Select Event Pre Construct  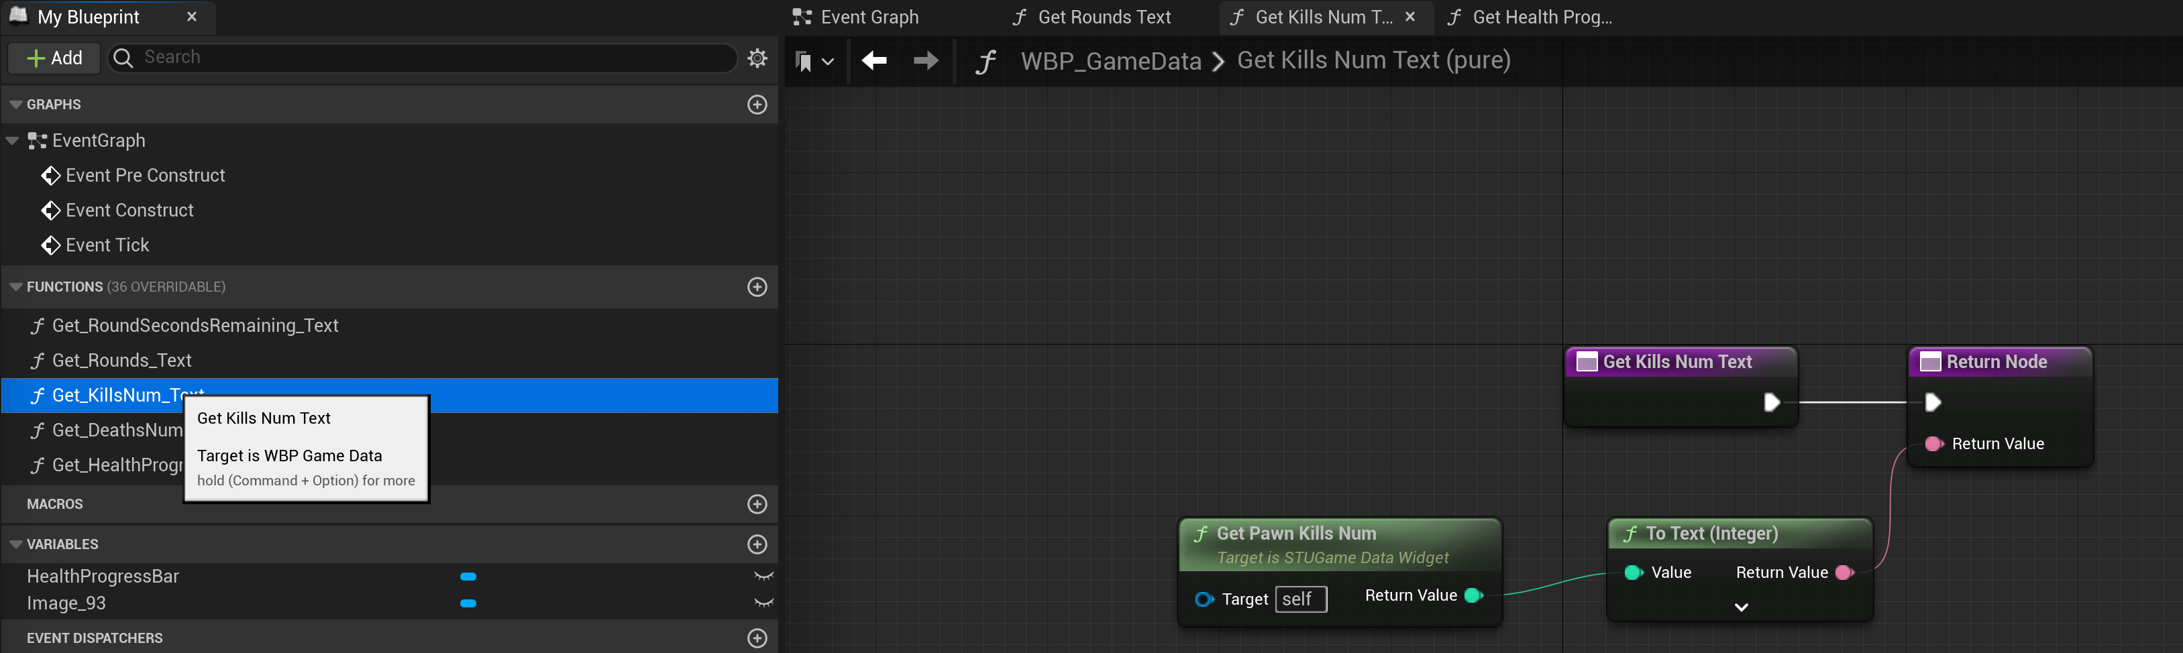[145, 176]
